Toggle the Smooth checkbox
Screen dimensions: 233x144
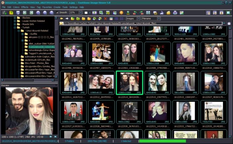[57, 13]
